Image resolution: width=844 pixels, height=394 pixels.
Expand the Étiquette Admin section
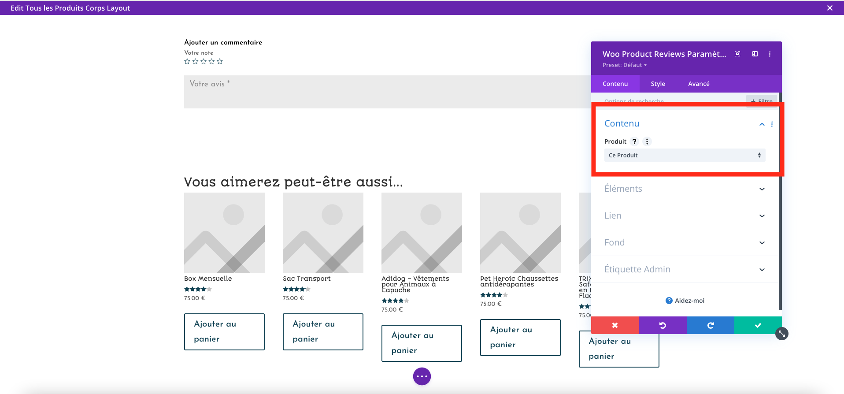coord(685,269)
